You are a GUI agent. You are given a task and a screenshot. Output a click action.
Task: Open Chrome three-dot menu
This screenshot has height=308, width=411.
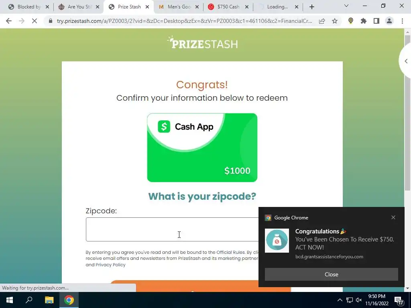pyautogui.click(x=402, y=21)
